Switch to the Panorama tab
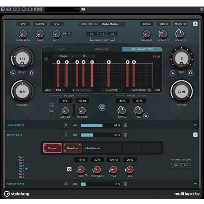This screenshot has width=204, height=204. click(102, 49)
